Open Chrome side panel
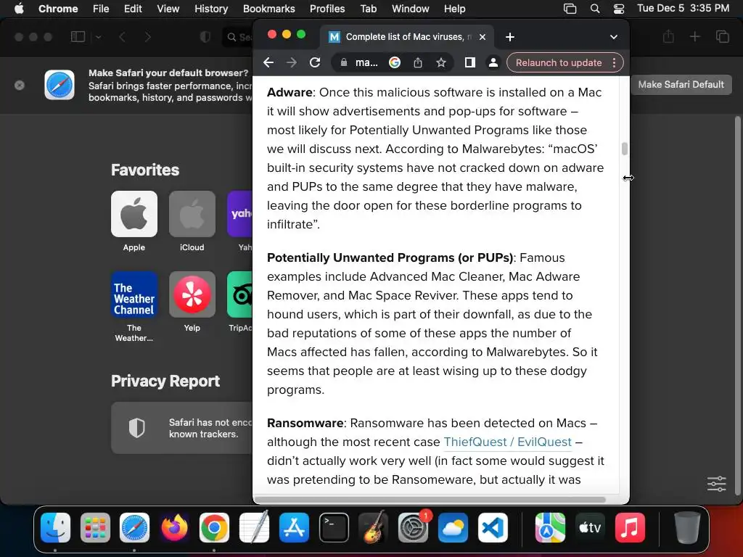 469,62
